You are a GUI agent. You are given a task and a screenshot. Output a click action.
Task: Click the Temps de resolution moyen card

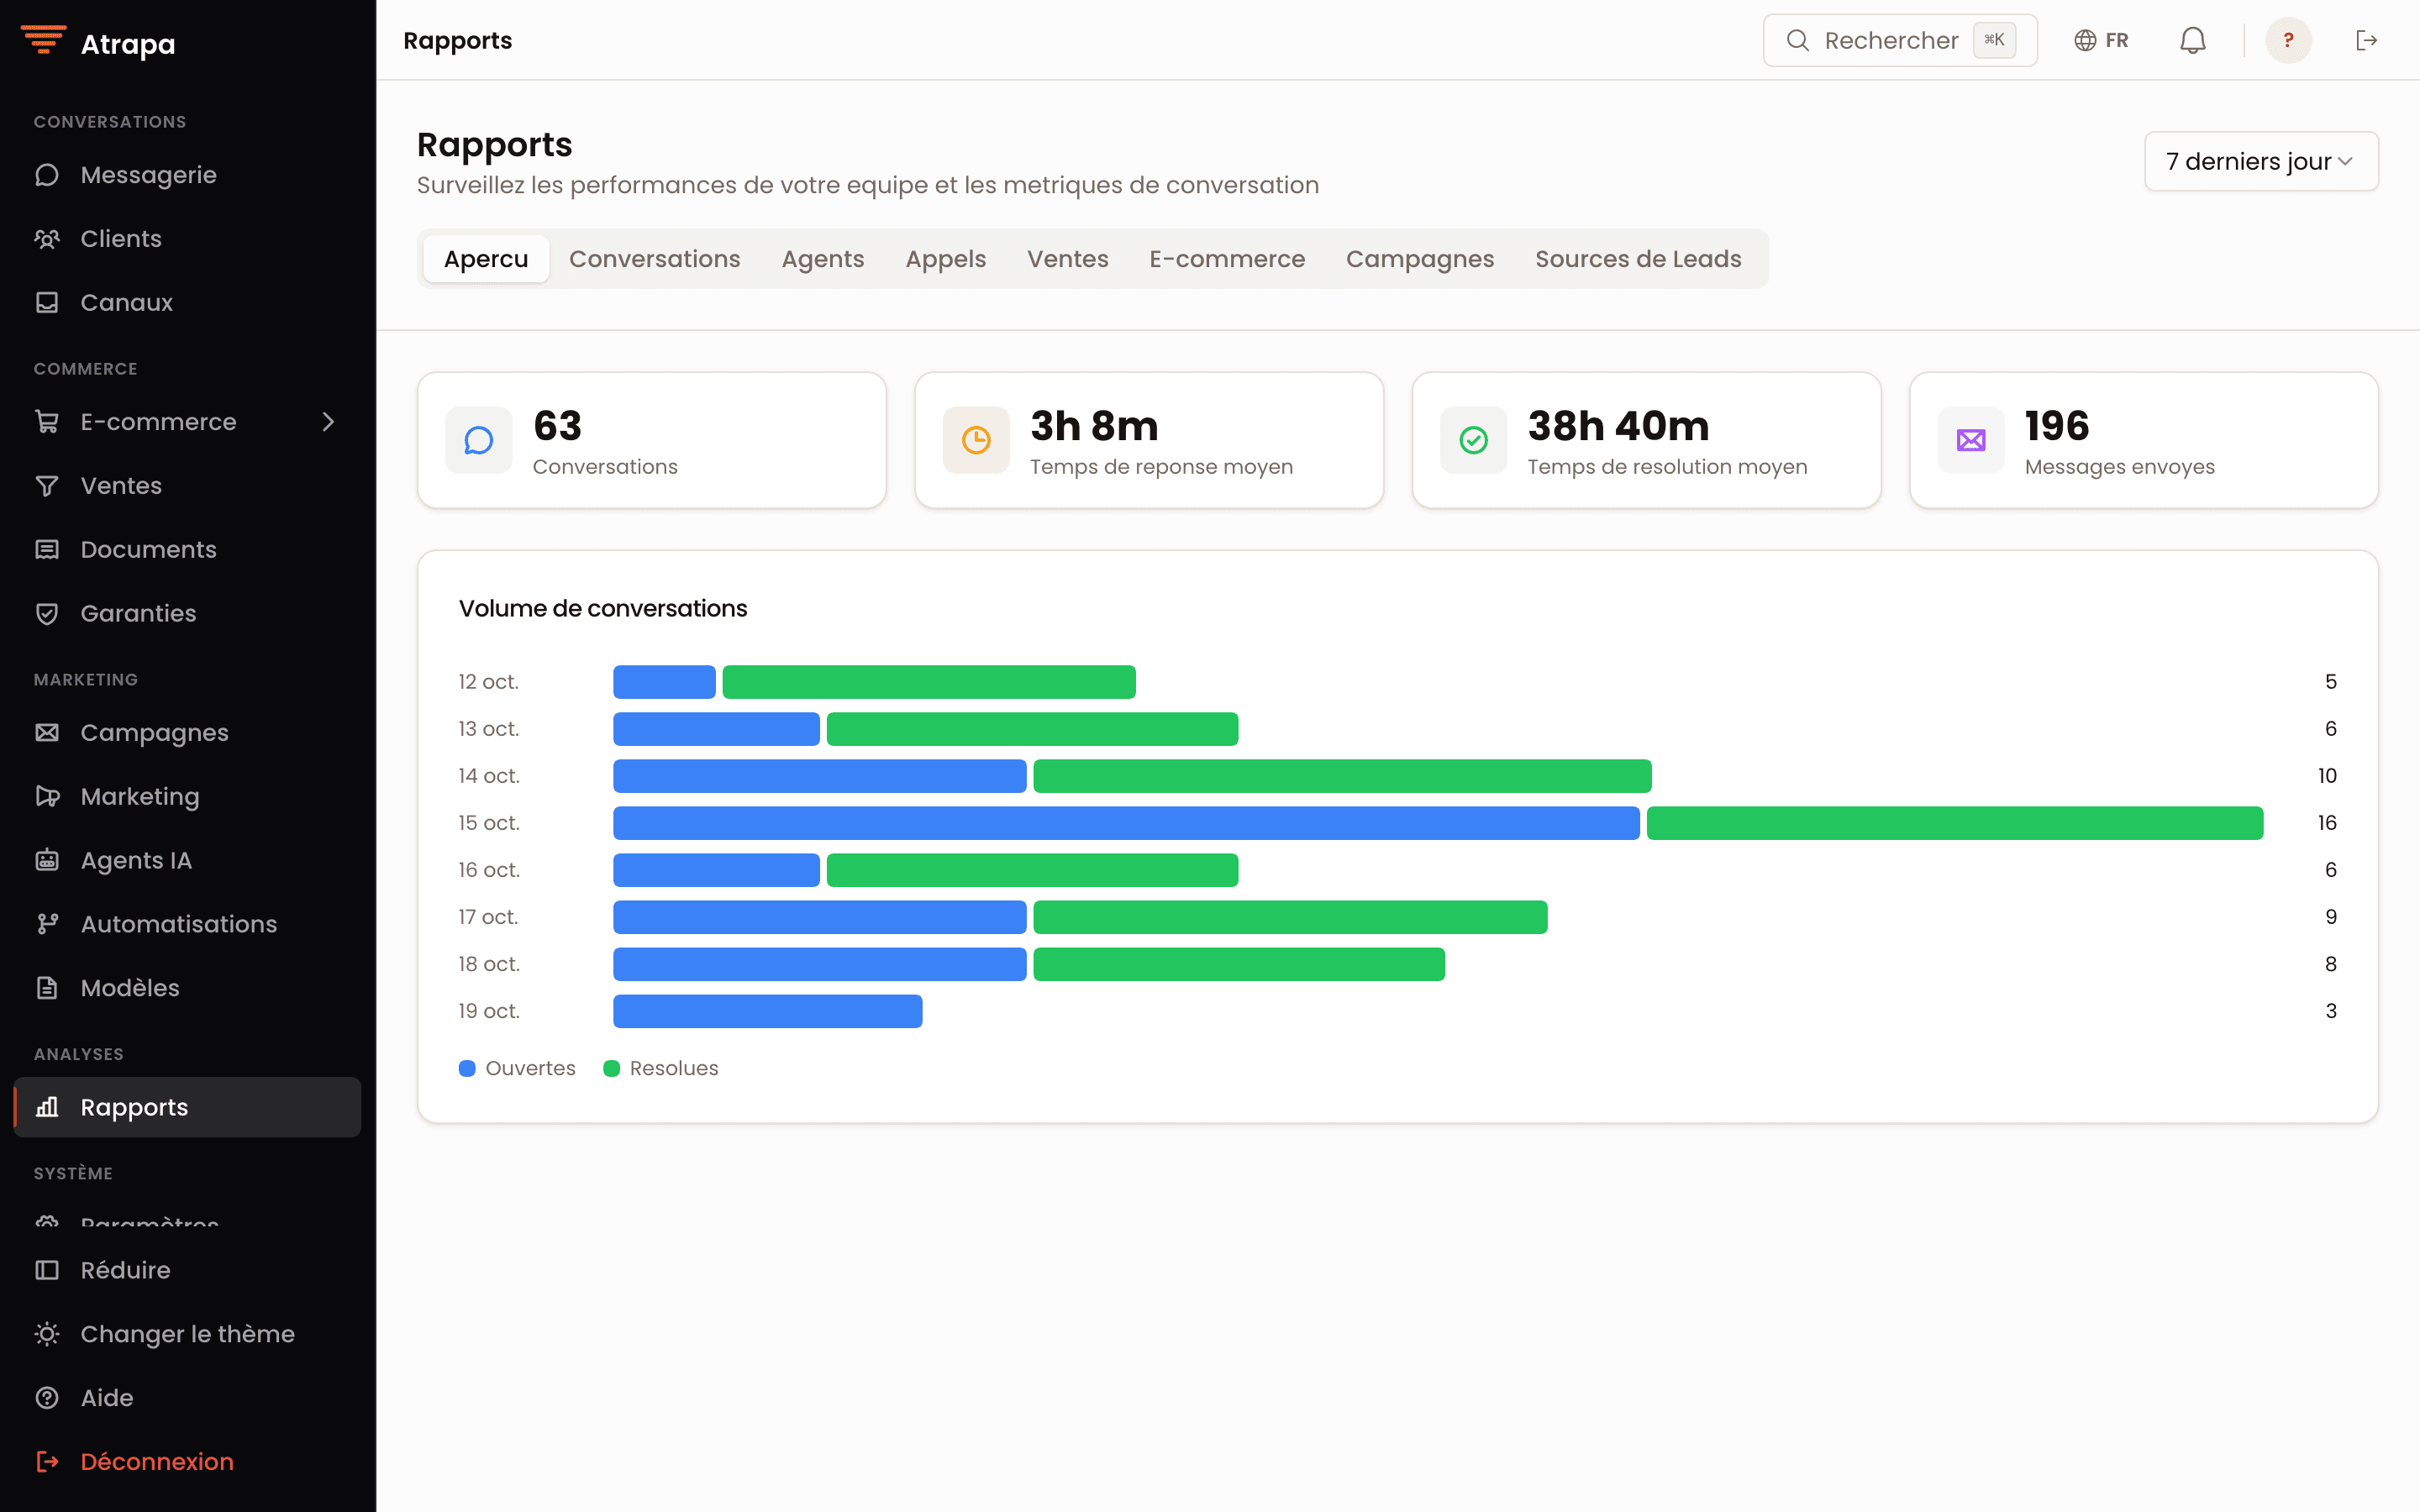1646,440
